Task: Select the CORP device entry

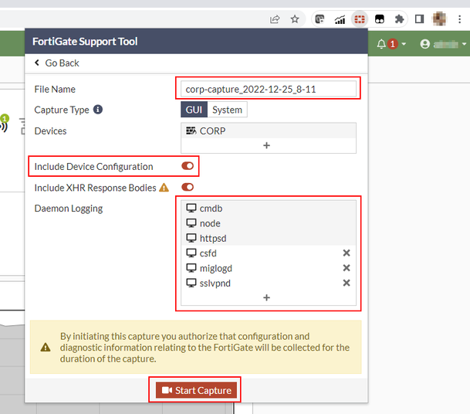Action: [x=269, y=131]
